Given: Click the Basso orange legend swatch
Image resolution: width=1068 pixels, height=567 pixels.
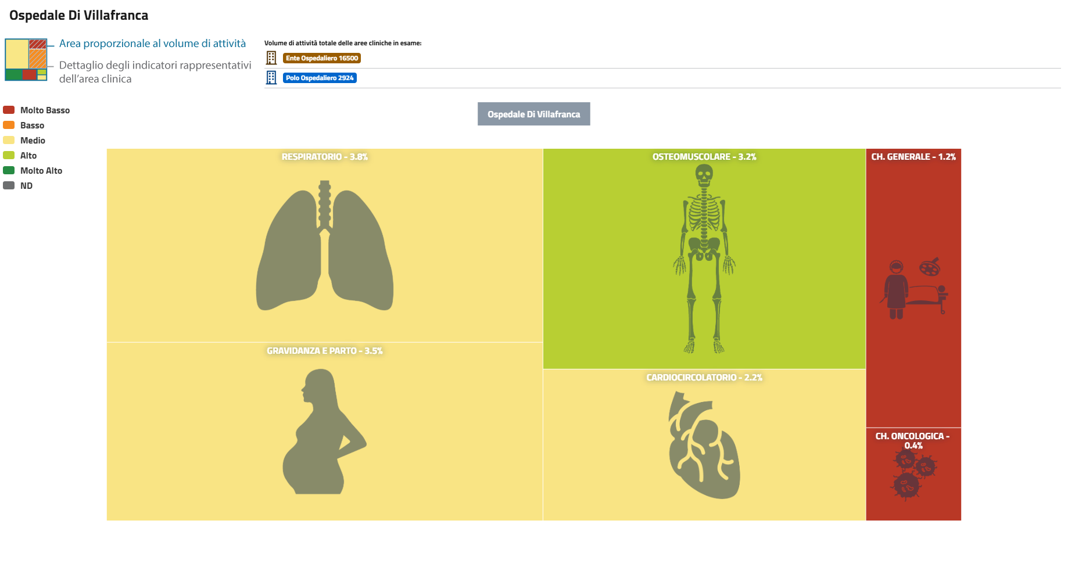Looking at the screenshot, I should (9, 125).
